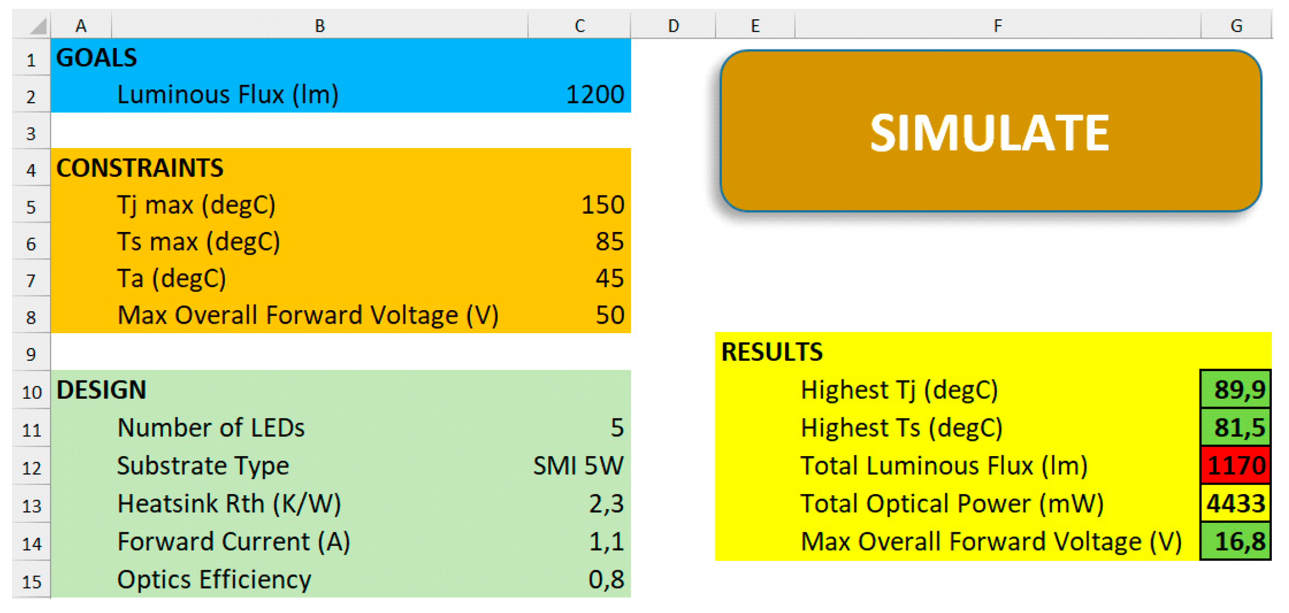This screenshot has height=613, width=1289.
Task: Select the Ta value cell 45
Action: click(609, 278)
